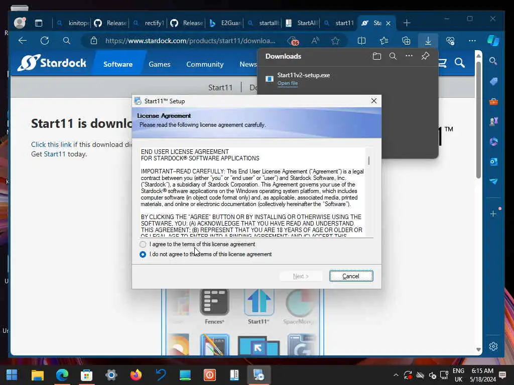Open Microsoft Store from taskbar

86,375
